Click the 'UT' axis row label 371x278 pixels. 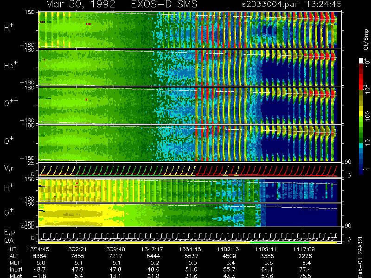click(13, 249)
